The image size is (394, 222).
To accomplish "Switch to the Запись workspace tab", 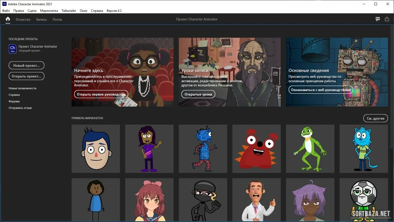I will (41, 19).
